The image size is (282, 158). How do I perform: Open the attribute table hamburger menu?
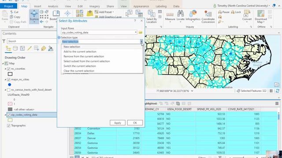coord(277,104)
